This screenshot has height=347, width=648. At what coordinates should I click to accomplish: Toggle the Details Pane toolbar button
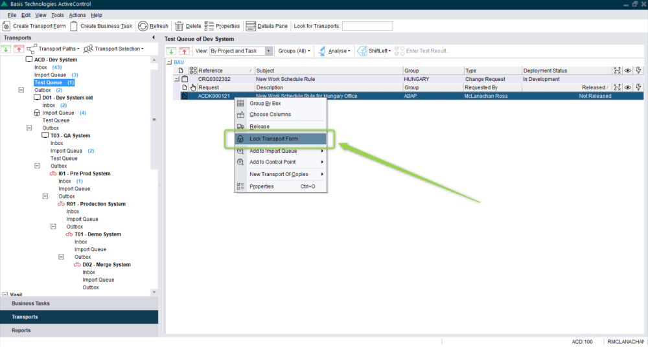point(266,26)
